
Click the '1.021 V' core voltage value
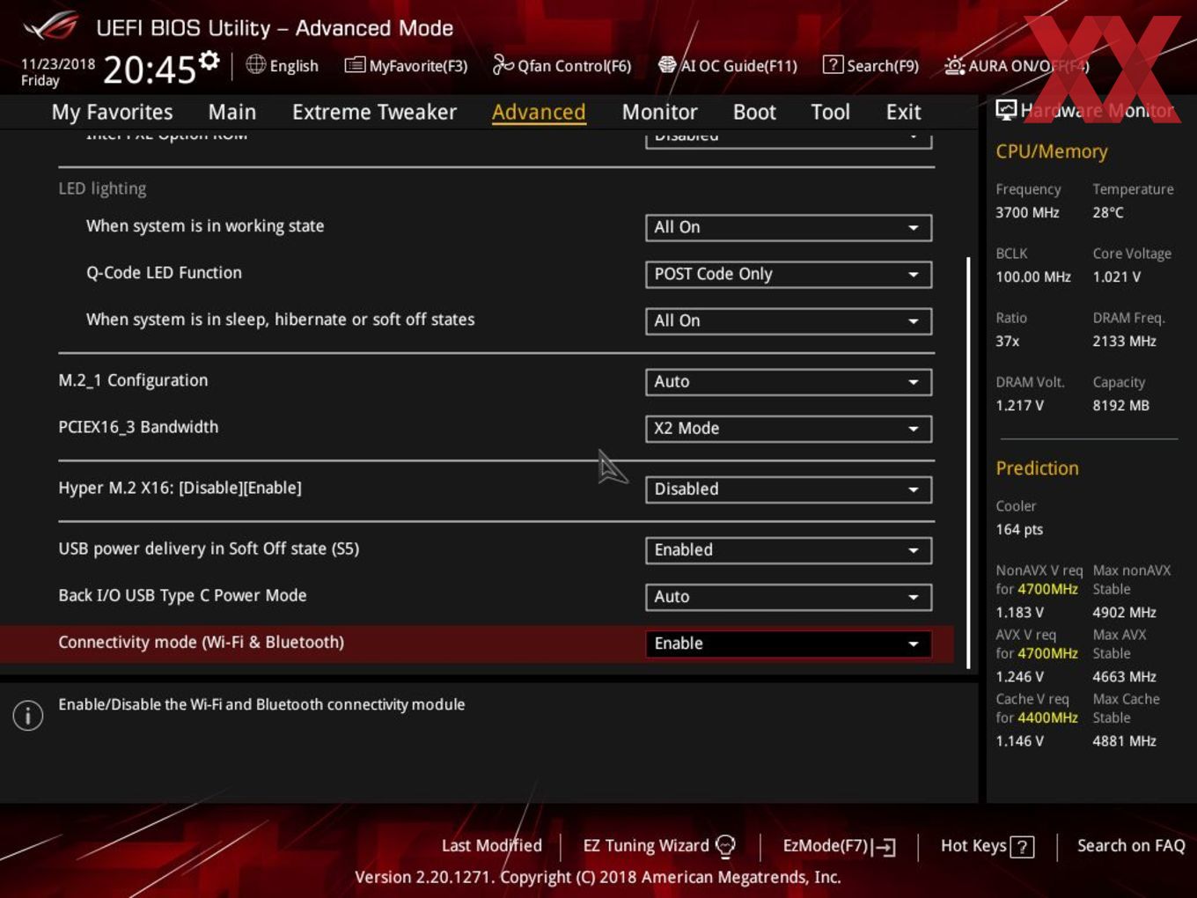(x=1116, y=276)
